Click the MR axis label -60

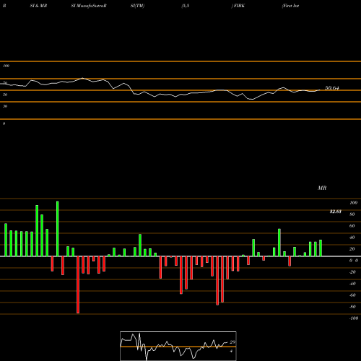(352, 295)
